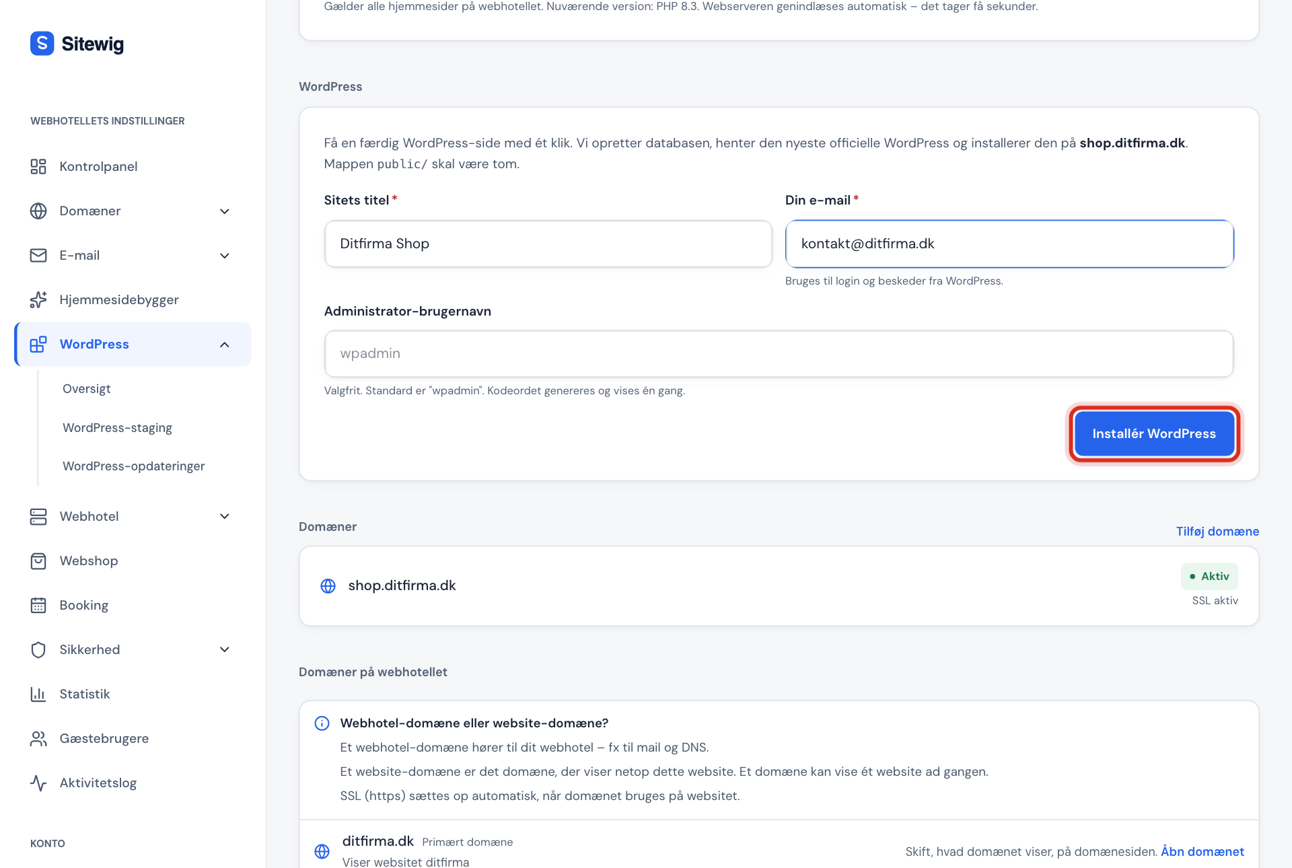Click the Installér WordPress button
Image resolution: width=1292 pixels, height=868 pixels.
tap(1154, 433)
